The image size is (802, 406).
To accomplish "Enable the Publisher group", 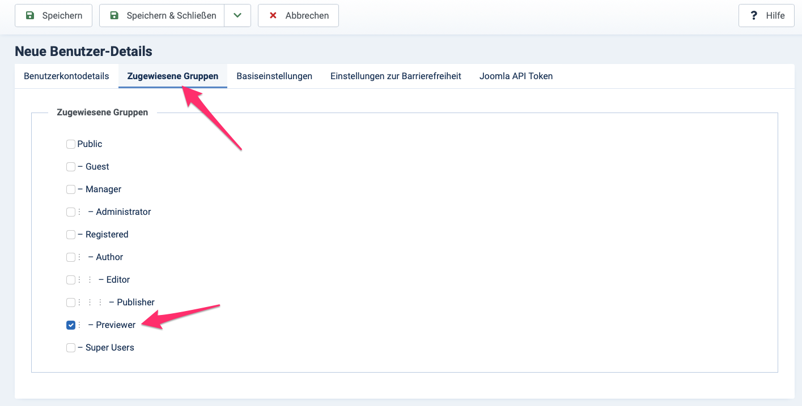I will pyautogui.click(x=70, y=302).
